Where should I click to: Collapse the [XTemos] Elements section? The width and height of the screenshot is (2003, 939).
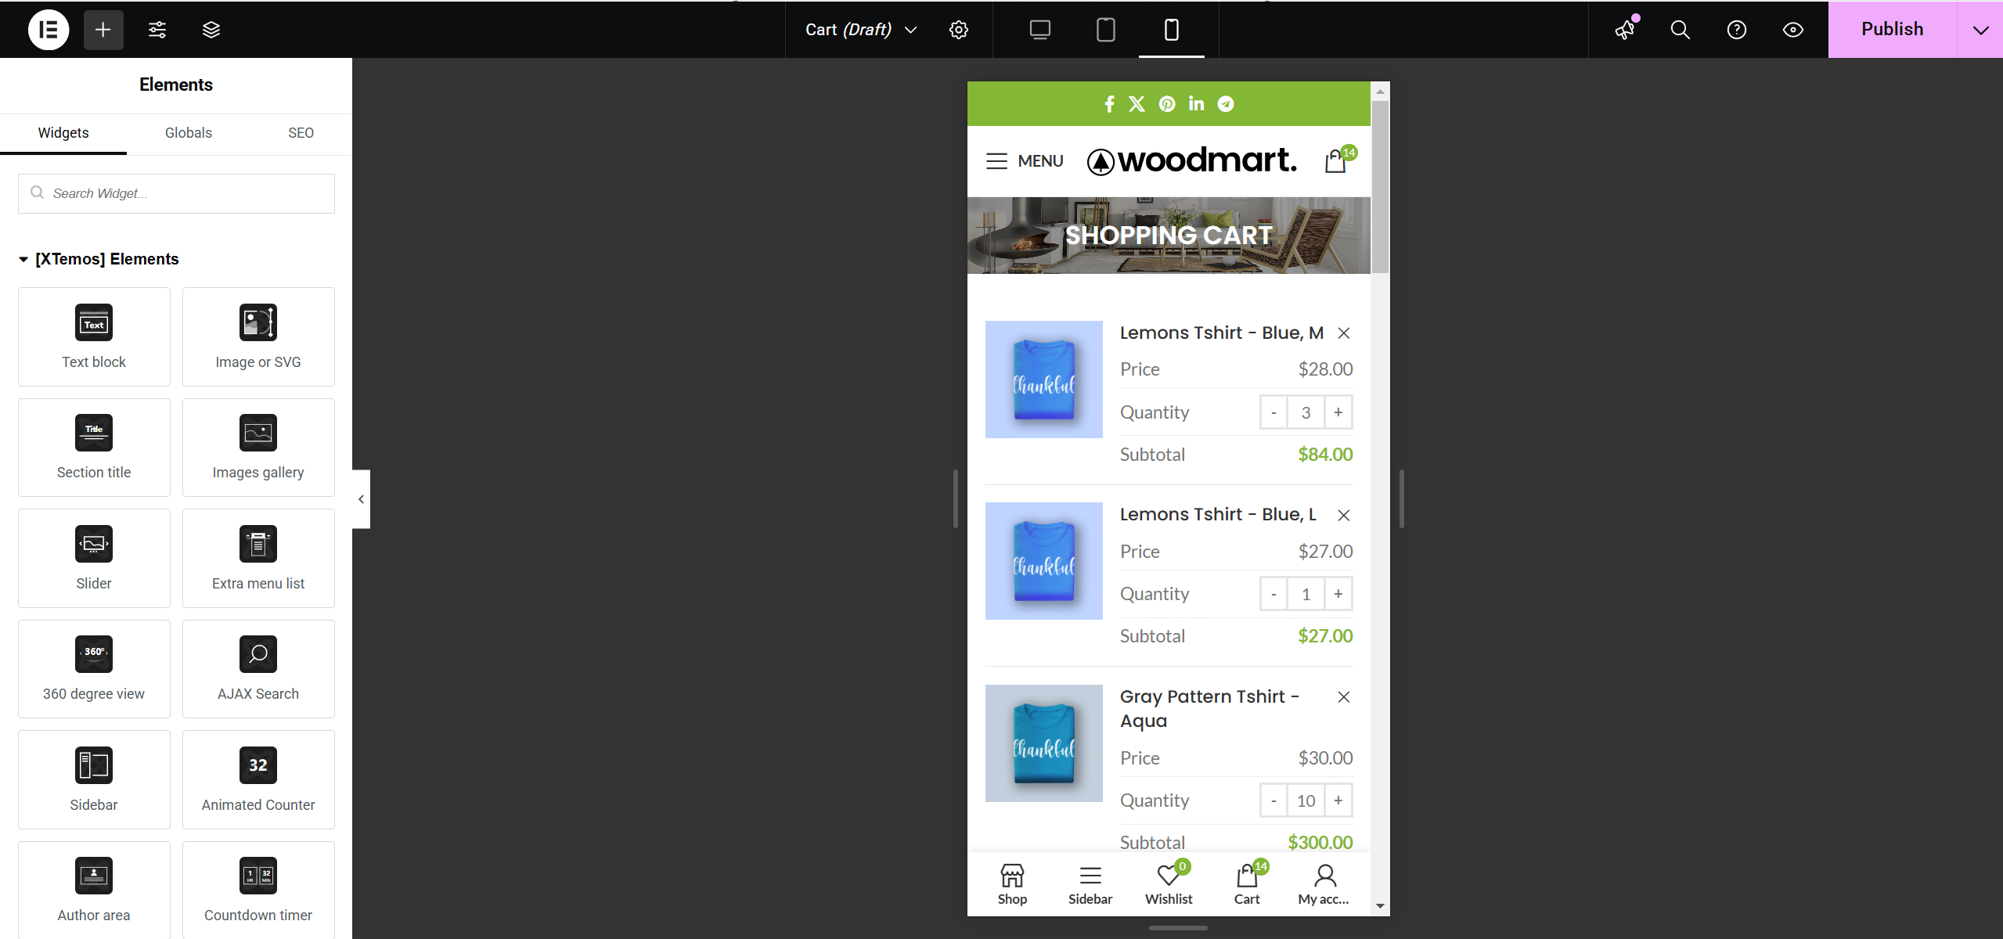point(23,259)
